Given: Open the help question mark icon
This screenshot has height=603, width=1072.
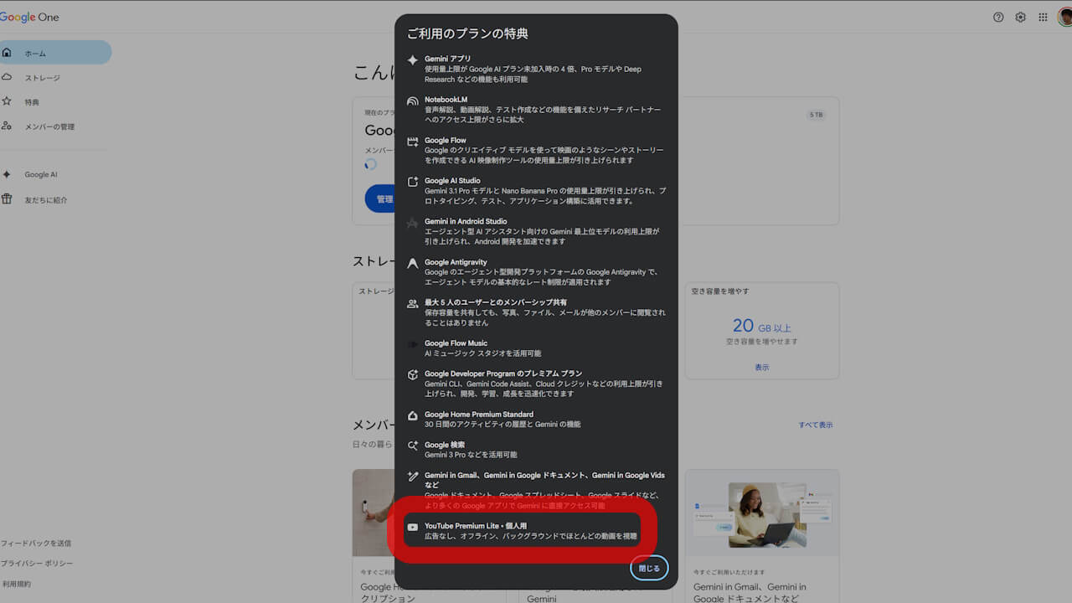Looking at the screenshot, I should tap(998, 17).
